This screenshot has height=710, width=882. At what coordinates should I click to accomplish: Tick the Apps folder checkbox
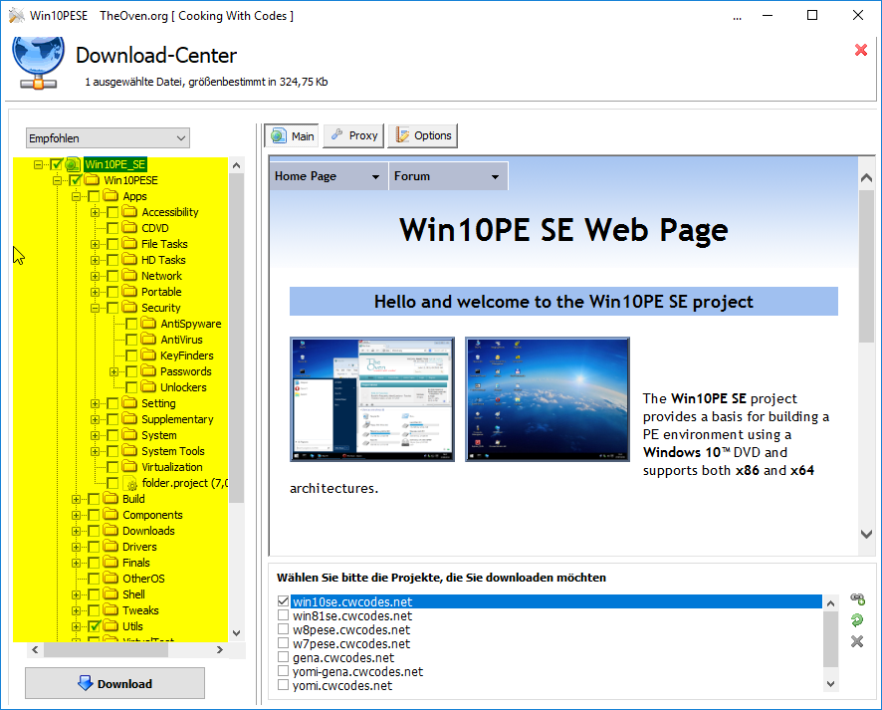pos(95,196)
